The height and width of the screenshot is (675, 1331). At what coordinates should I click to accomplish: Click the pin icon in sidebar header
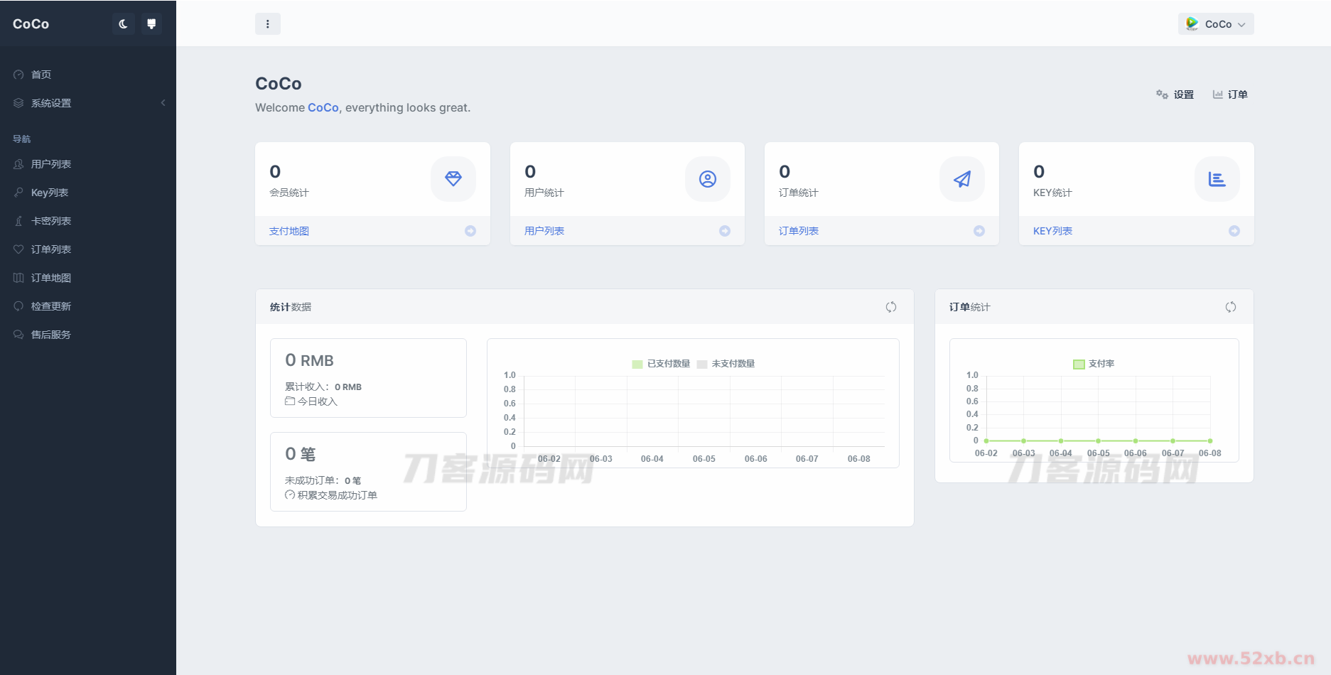pyautogui.click(x=151, y=24)
